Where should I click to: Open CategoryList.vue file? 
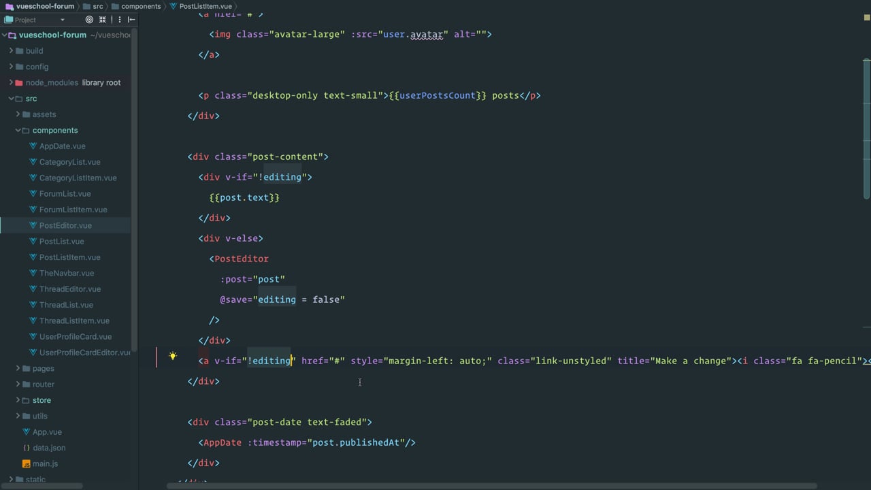(x=69, y=162)
